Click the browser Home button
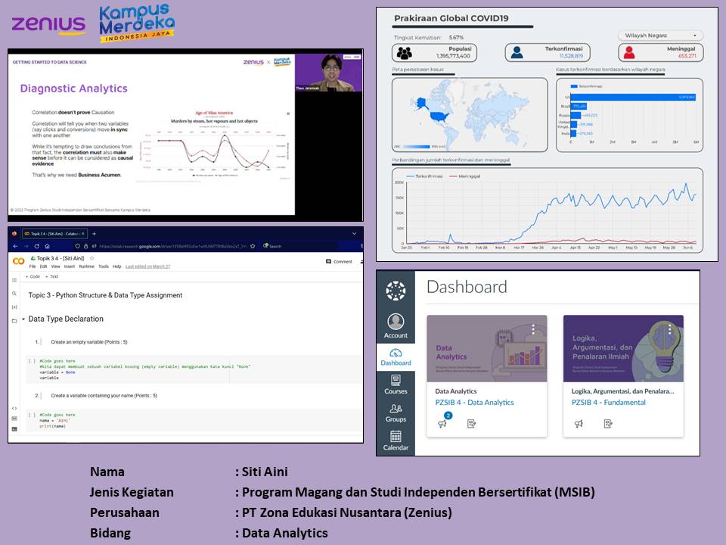The image size is (726, 545). [47, 246]
